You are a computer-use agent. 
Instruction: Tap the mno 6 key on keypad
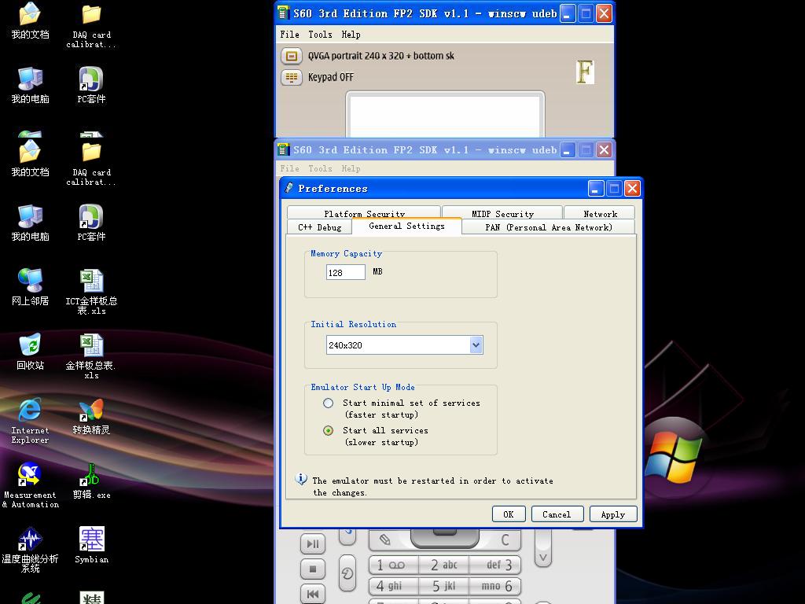[x=495, y=586]
